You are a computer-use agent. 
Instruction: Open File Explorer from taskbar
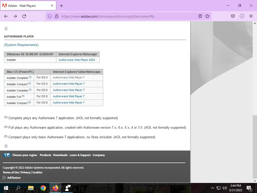click(x=31, y=188)
